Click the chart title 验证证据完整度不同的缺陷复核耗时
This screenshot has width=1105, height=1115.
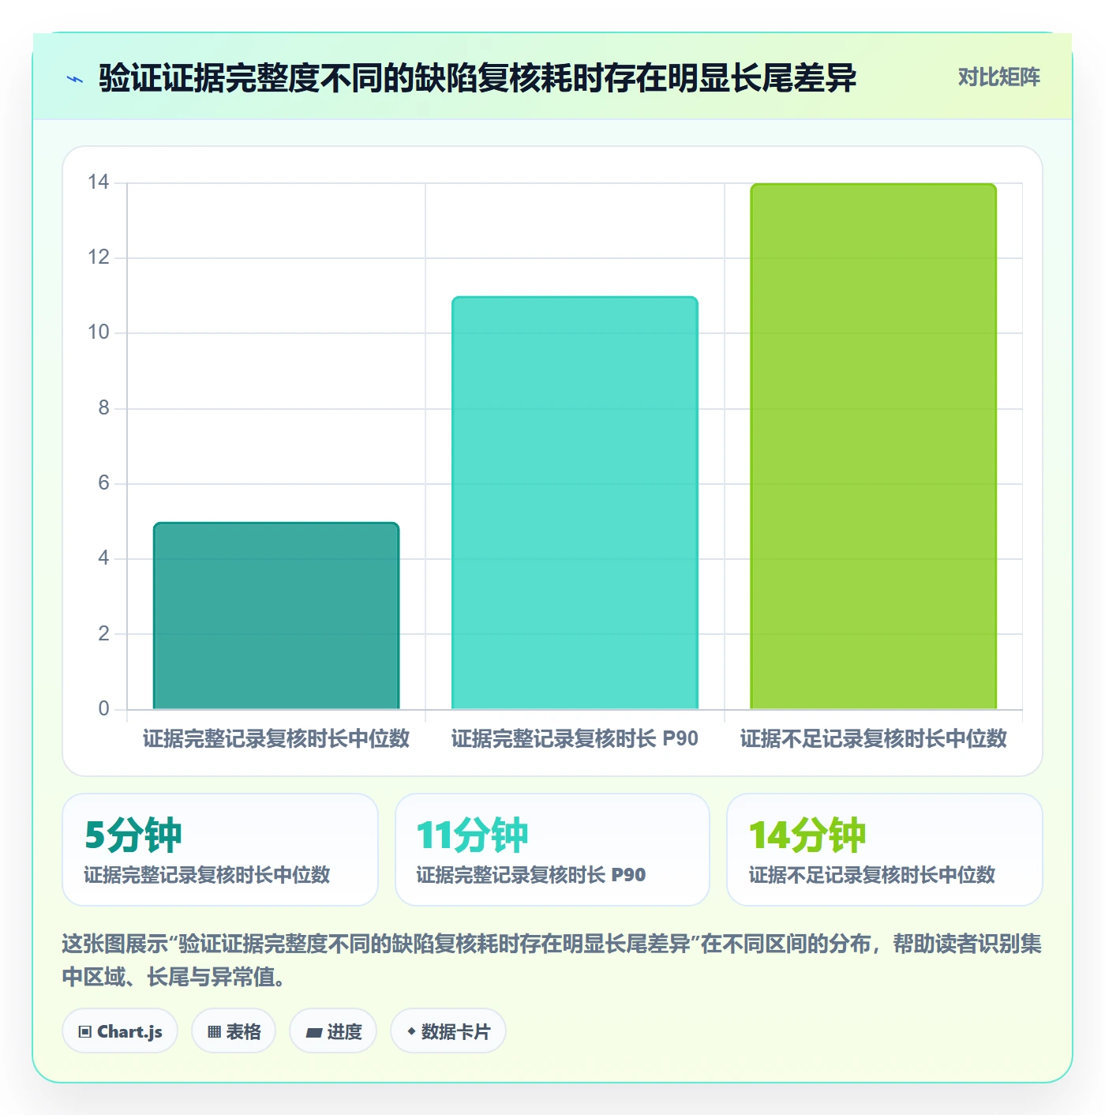pos(478,78)
